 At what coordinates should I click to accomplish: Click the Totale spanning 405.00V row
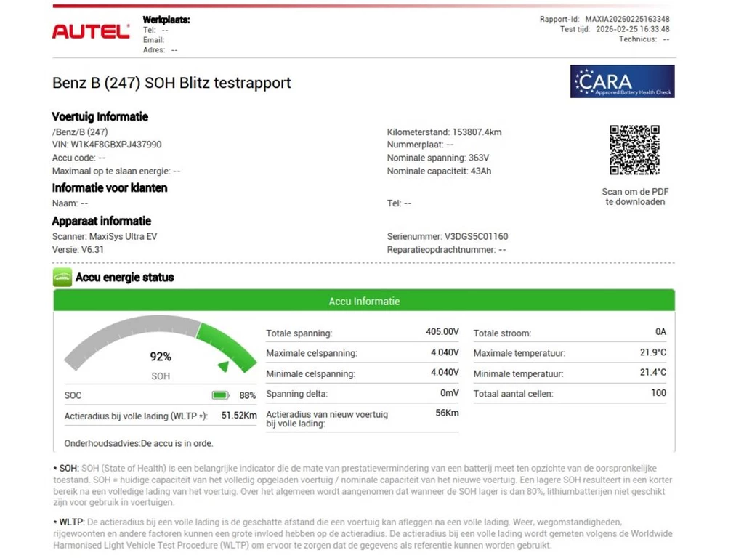(x=362, y=333)
